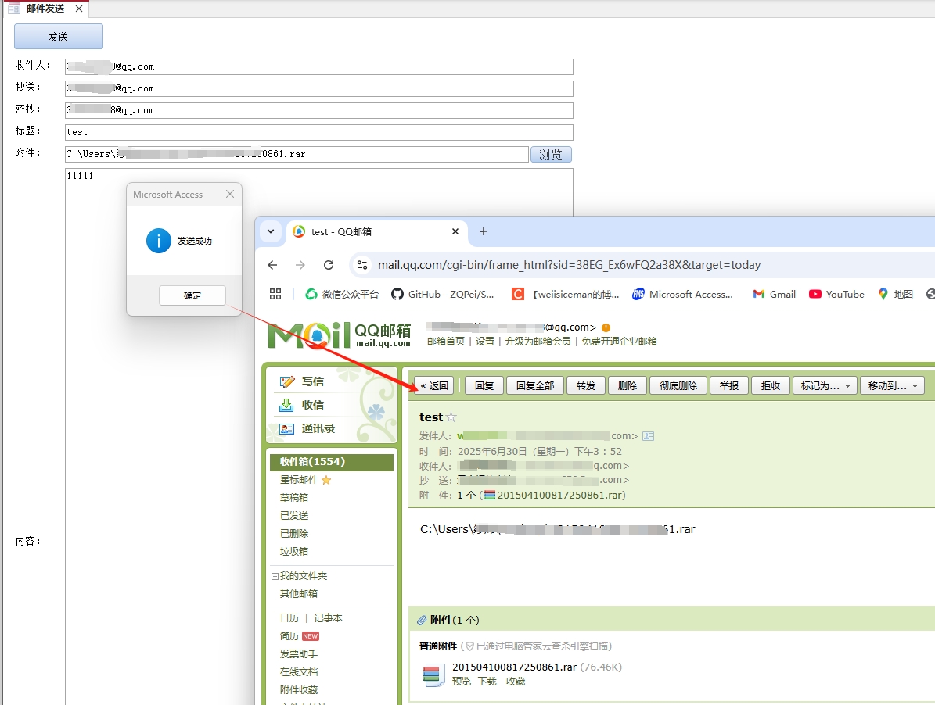Click 收信 to receive mail
The height and width of the screenshot is (705, 935).
point(312,405)
